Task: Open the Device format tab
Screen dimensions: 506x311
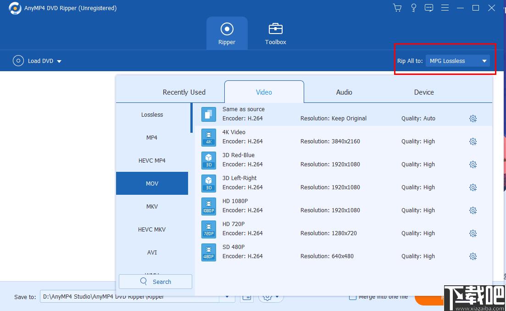Action: pos(424,92)
